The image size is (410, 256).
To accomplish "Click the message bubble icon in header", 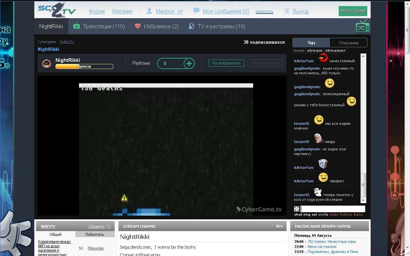I will point(196,11).
